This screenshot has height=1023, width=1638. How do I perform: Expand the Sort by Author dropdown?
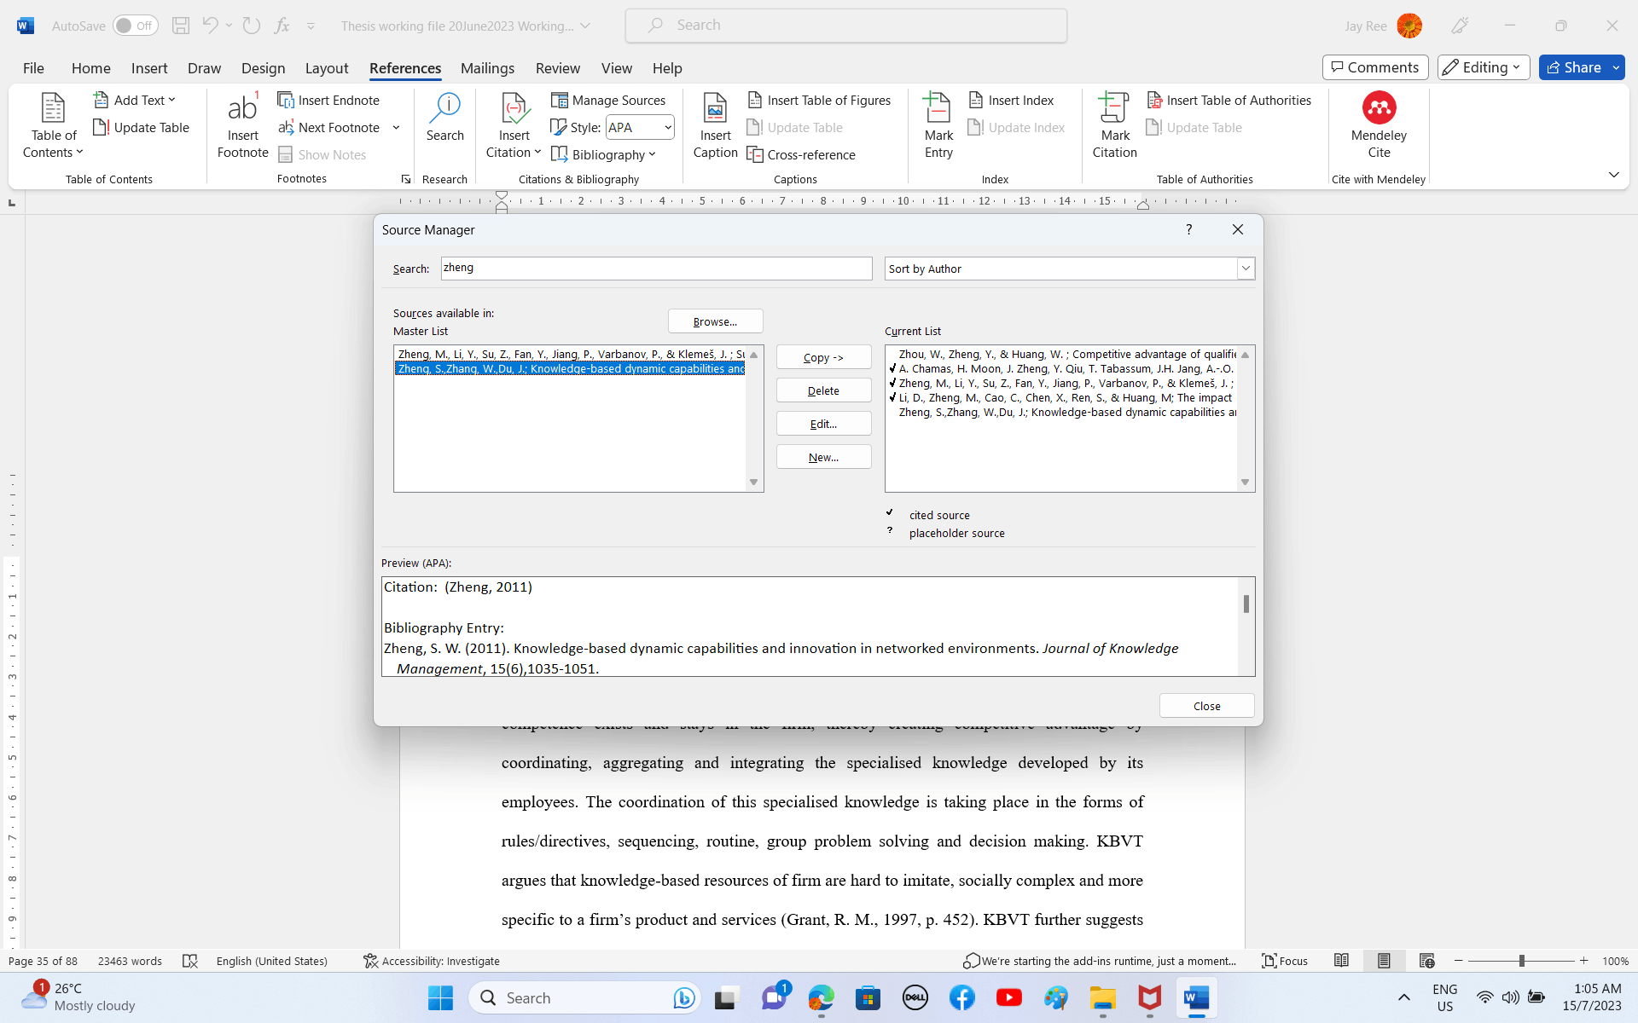pyautogui.click(x=1246, y=269)
